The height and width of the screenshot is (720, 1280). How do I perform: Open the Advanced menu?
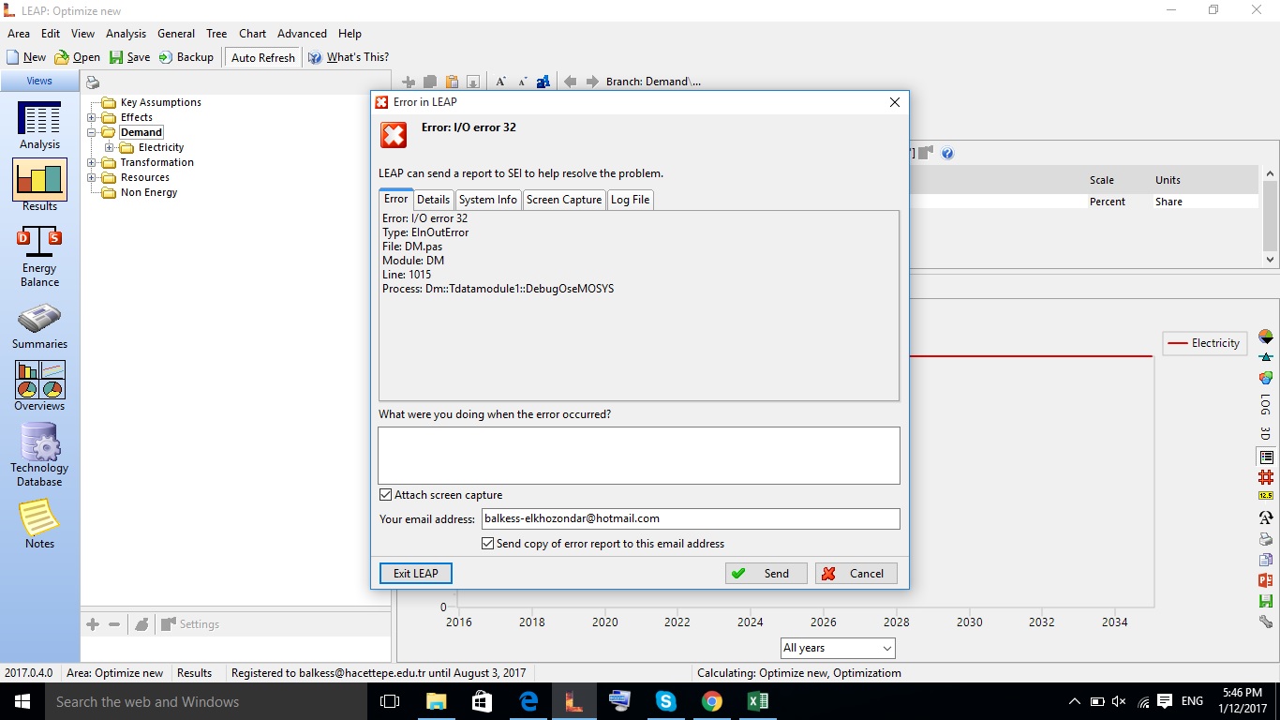point(302,33)
